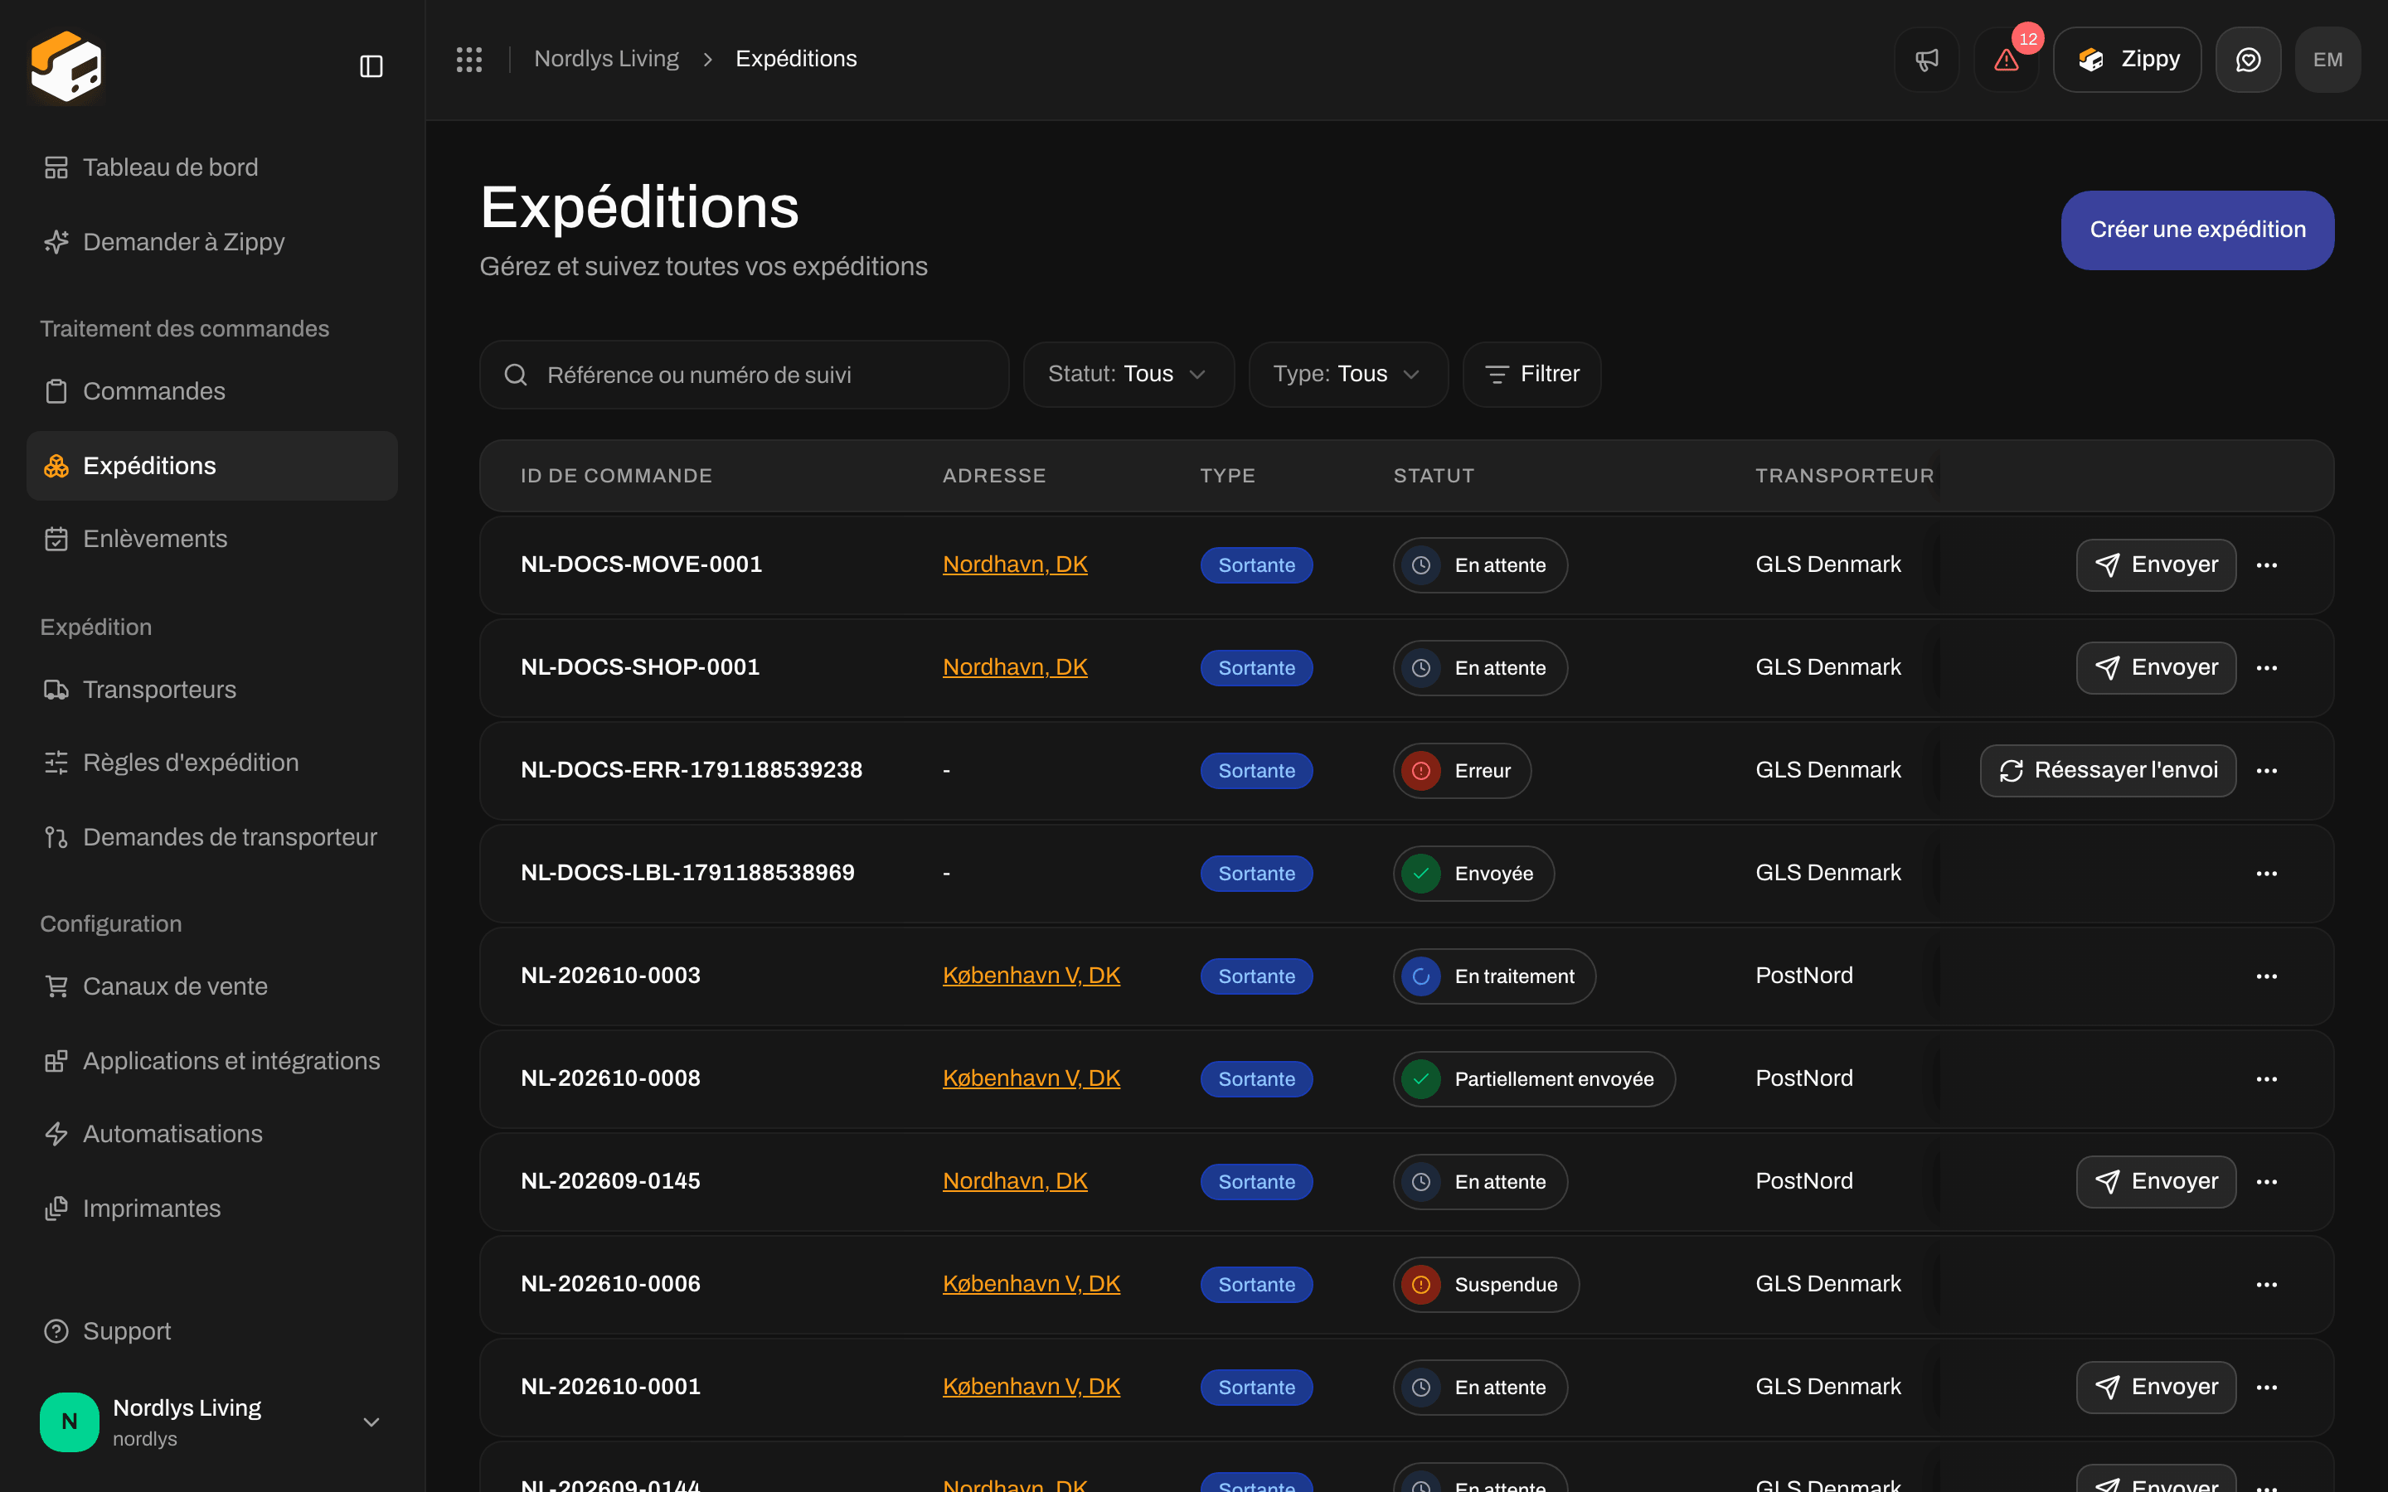Open Transporteurs in sidebar
The width and height of the screenshot is (2388, 1492).
[x=211, y=689]
